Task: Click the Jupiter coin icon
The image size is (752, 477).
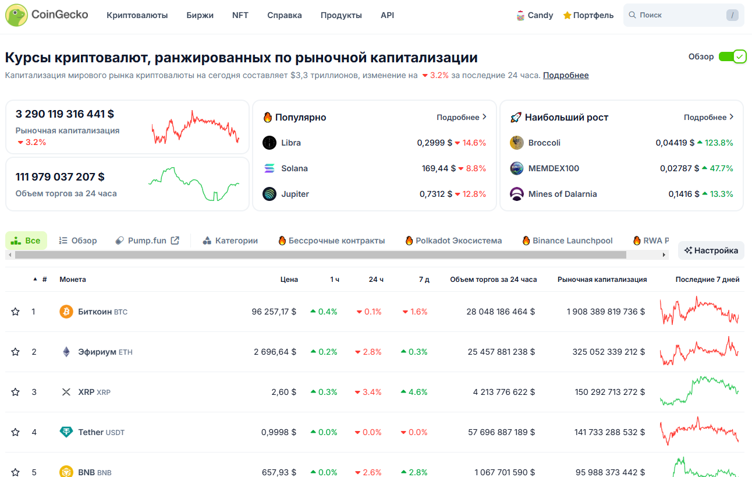Action: click(269, 194)
